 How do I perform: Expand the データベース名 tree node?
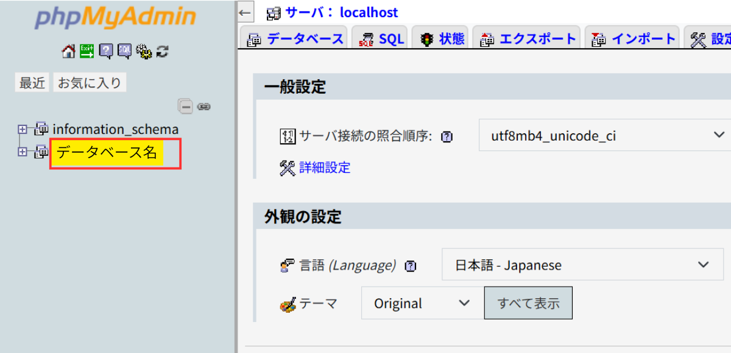(23, 152)
